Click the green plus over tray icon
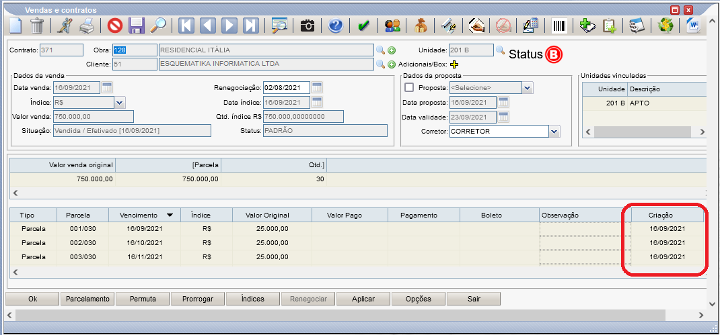This screenshot has height=335, width=720. click(587, 26)
